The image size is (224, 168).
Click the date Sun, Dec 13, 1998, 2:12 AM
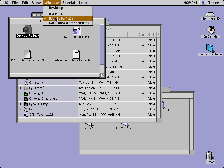point(99,104)
